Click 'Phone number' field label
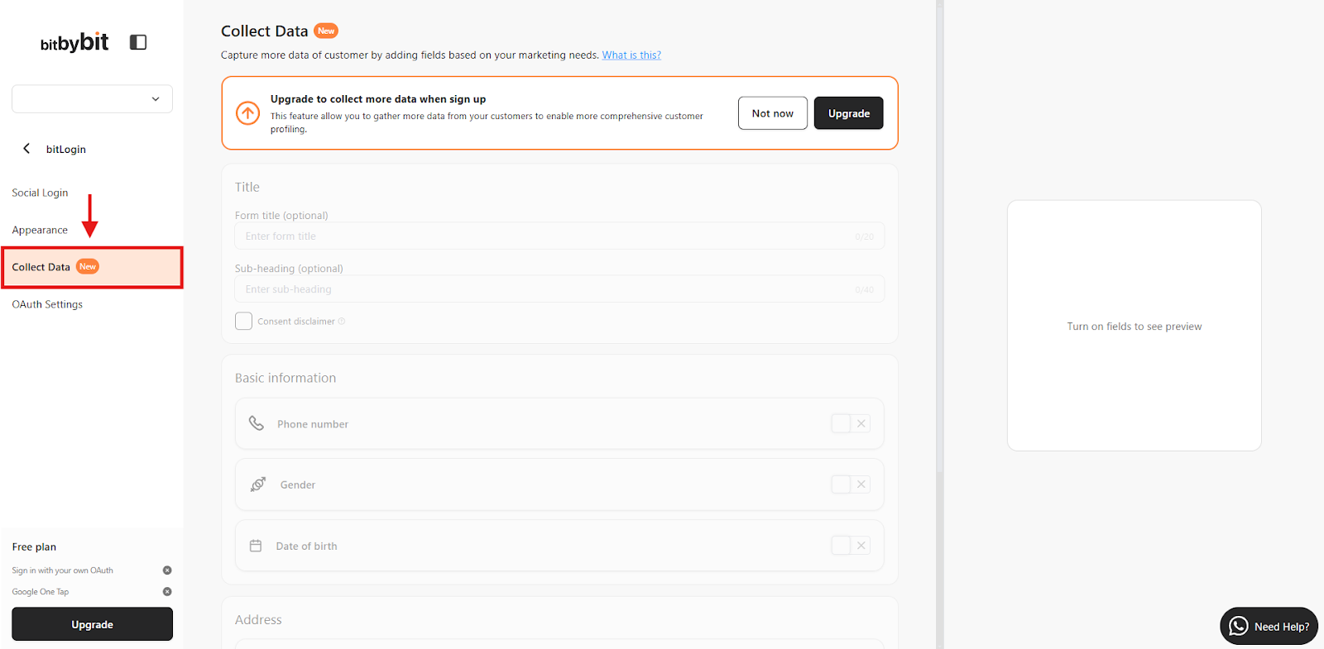 coord(313,424)
